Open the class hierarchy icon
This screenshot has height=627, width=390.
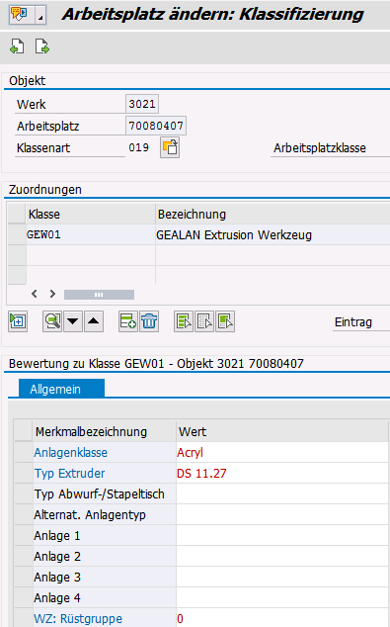pyautogui.click(x=18, y=321)
